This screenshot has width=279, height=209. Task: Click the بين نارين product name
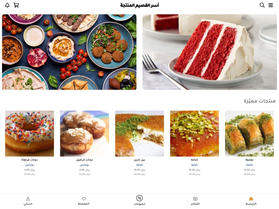pos(139,160)
